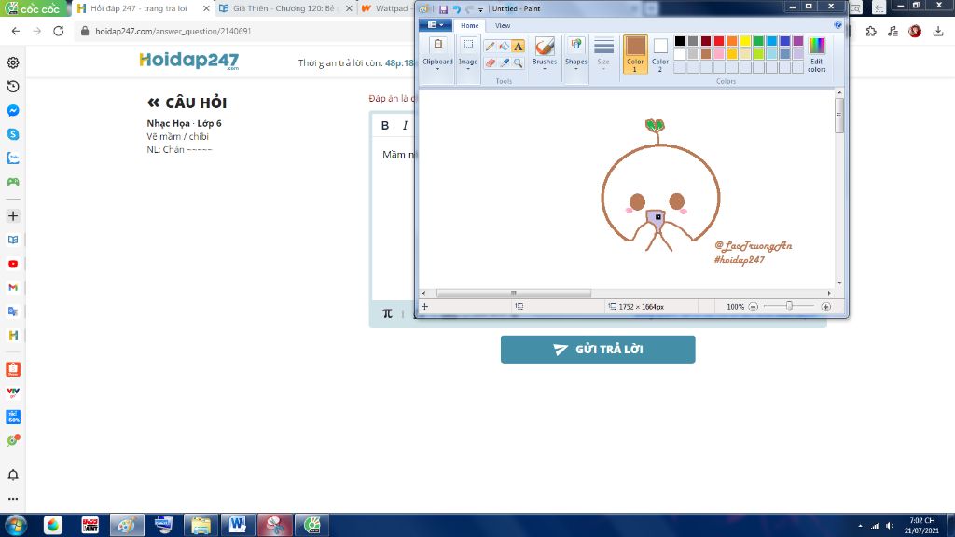Open Gmail icon in the browser sidebar

click(13, 287)
